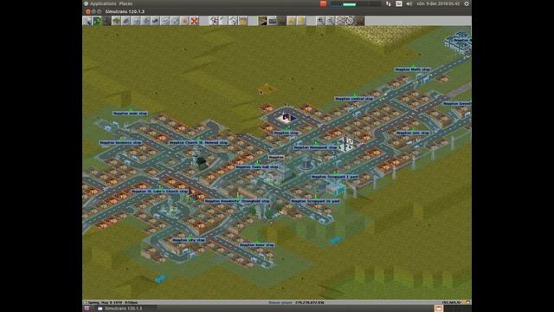Open Neppton Church St. Howard stop label

point(198,142)
